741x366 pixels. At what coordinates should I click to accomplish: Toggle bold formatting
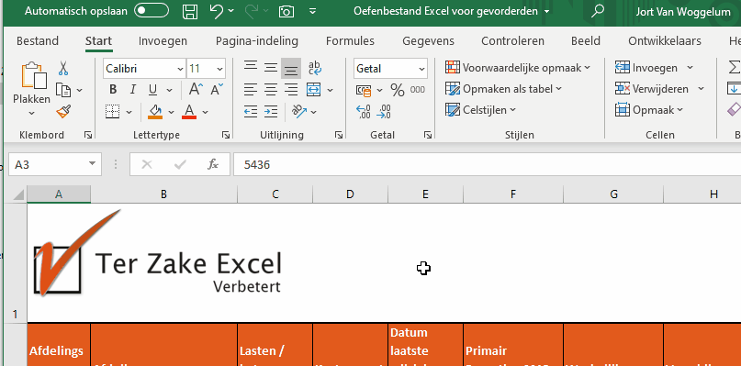tap(112, 90)
